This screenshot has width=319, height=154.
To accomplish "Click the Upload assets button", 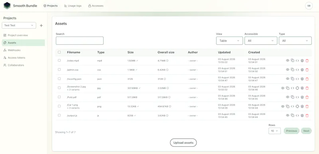I will [x=183, y=142].
